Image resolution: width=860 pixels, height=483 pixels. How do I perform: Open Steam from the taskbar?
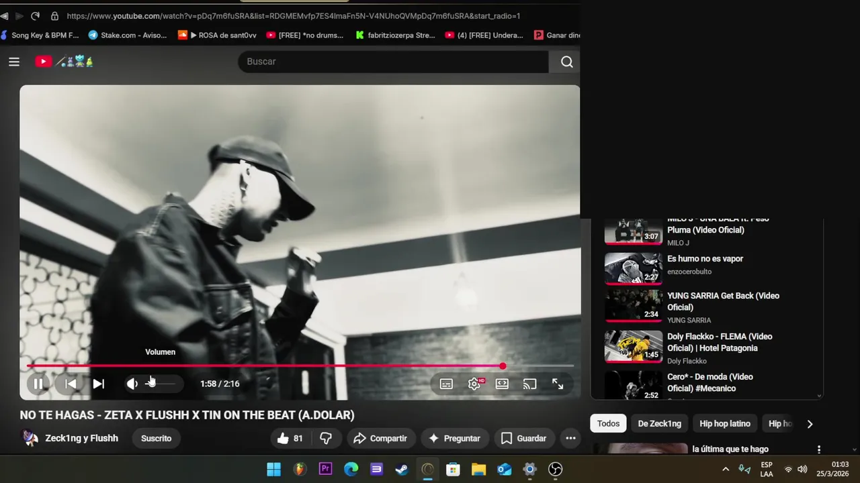pos(402,469)
